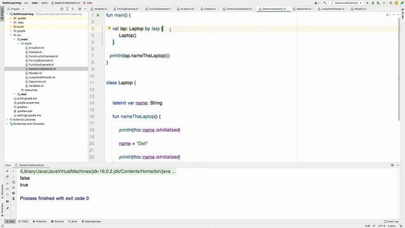Click the intention lightbulb on line 3
The image size is (405, 228).
point(109,28)
